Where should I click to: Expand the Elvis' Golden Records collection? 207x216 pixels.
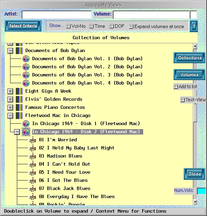coord(10,99)
